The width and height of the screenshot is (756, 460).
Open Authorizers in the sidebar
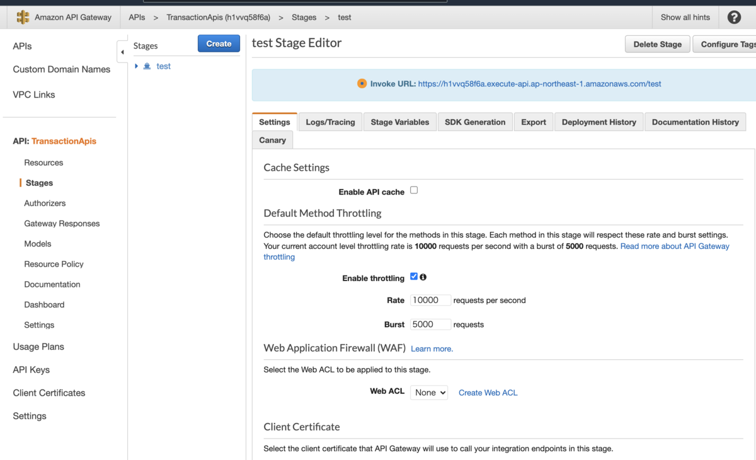click(x=45, y=203)
